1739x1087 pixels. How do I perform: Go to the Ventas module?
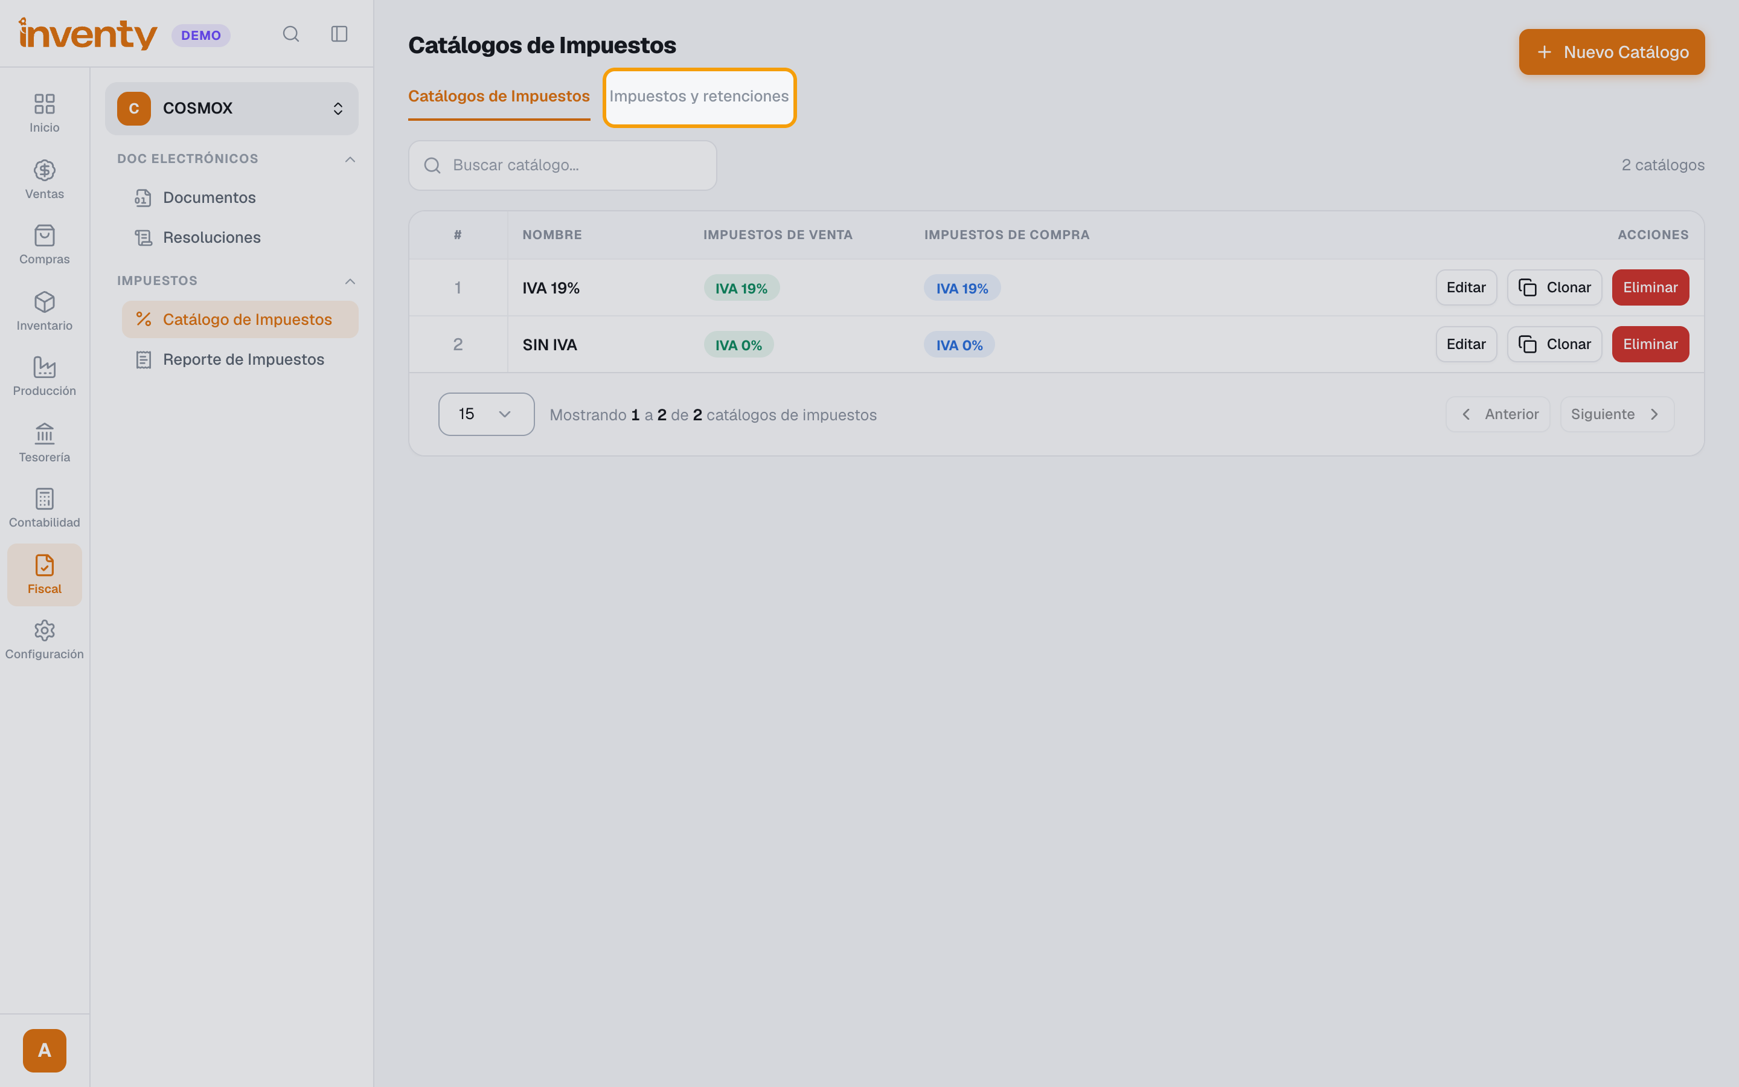click(45, 180)
